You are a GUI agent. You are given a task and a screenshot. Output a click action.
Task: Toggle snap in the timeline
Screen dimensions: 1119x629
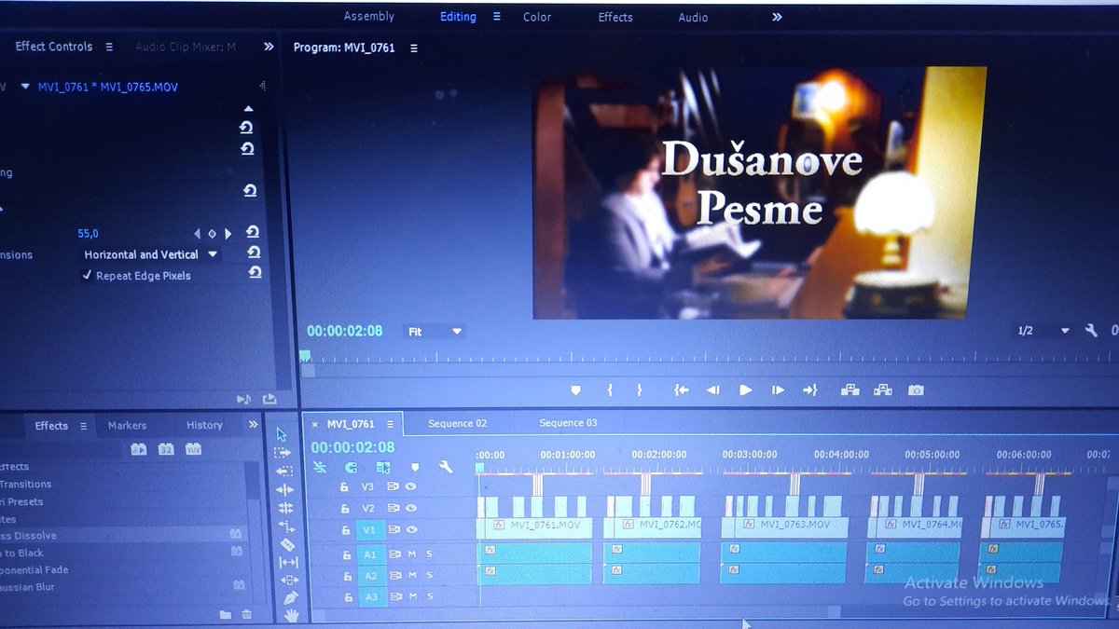[x=351, y=467]
